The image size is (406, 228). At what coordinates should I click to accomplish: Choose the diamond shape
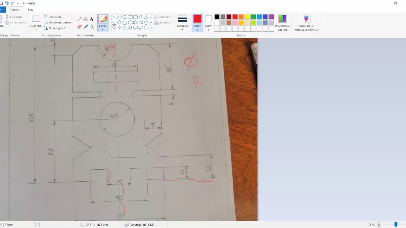tap(119, 22)
